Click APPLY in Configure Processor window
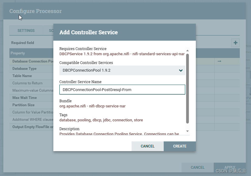The image size is (251, 176). [x=230, y=168]
